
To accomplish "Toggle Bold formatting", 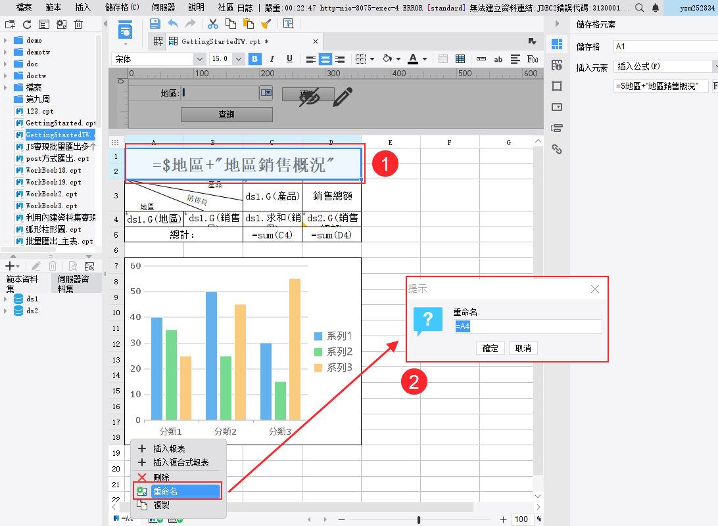I will 254,59.
